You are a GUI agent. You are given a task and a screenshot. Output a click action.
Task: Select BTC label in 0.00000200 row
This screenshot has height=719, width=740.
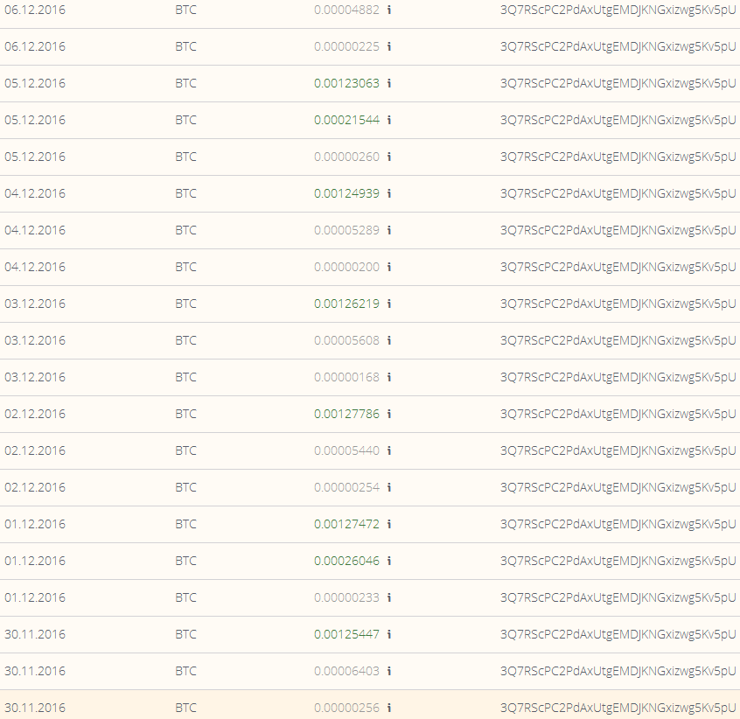[x=186, y=267]
